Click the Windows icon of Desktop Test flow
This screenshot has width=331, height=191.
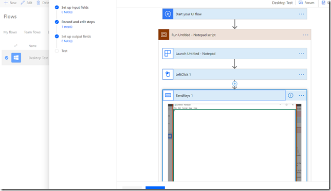(x=16, y=58)
